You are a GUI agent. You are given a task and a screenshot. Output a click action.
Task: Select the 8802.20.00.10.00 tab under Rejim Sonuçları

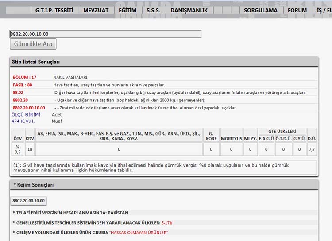point(29,201)
